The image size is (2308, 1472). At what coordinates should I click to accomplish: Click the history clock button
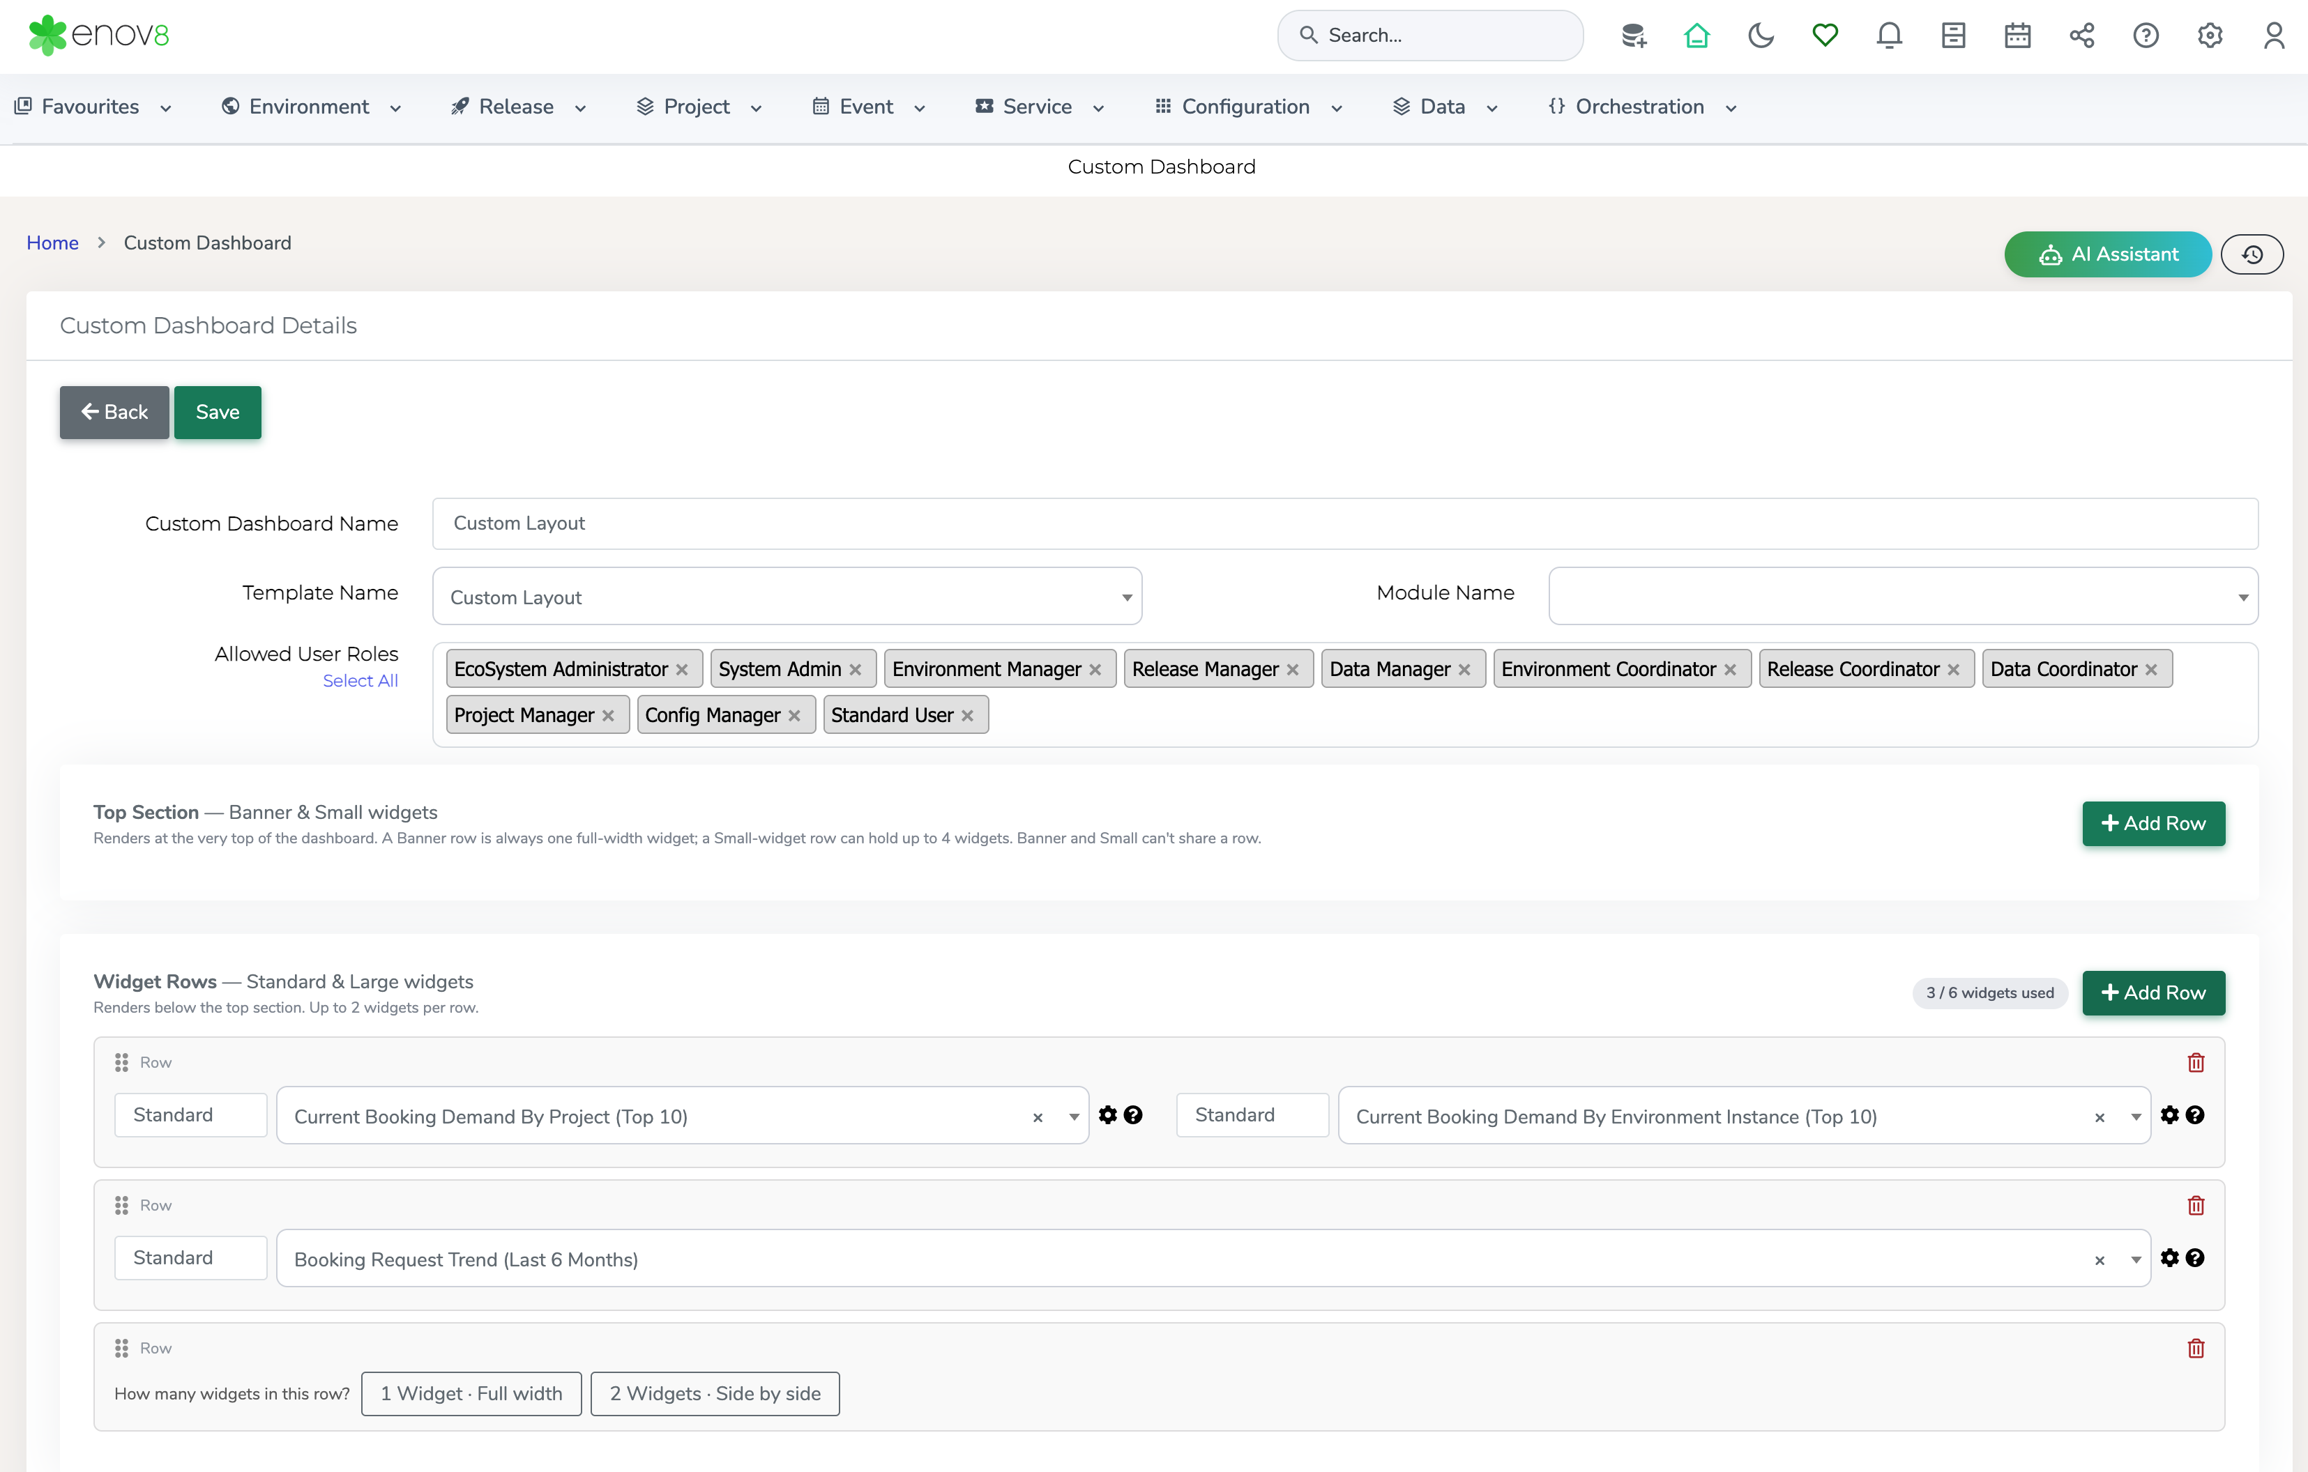(x=2252, y=254)
